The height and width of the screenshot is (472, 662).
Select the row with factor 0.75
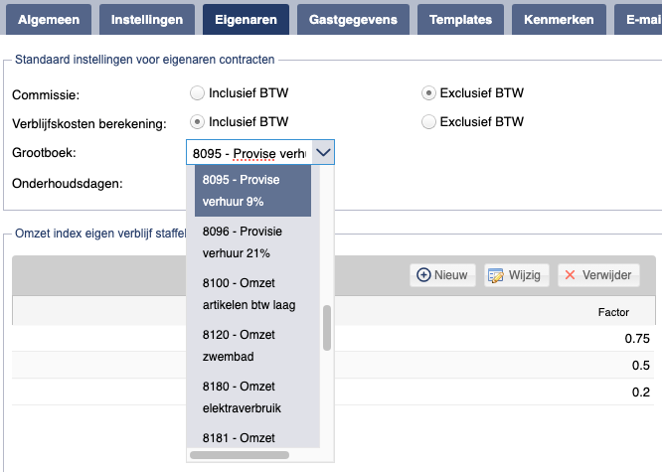333,338
